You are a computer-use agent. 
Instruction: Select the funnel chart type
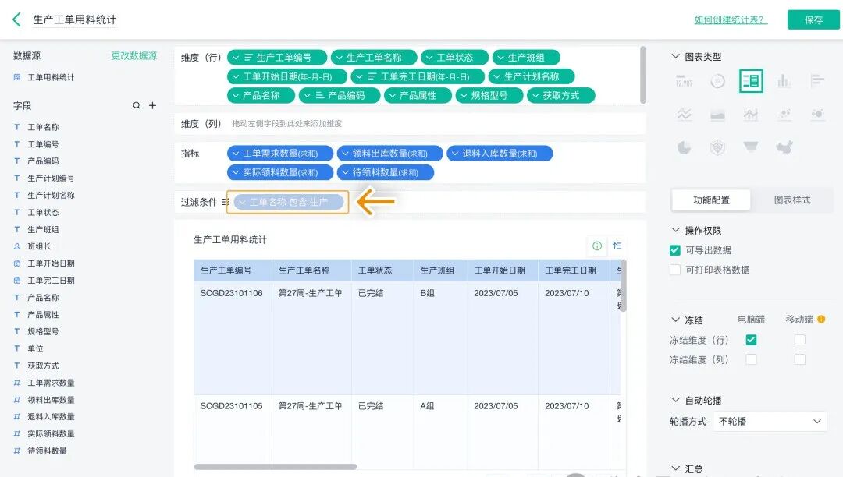pyautogui.click(x=751, y=147)
